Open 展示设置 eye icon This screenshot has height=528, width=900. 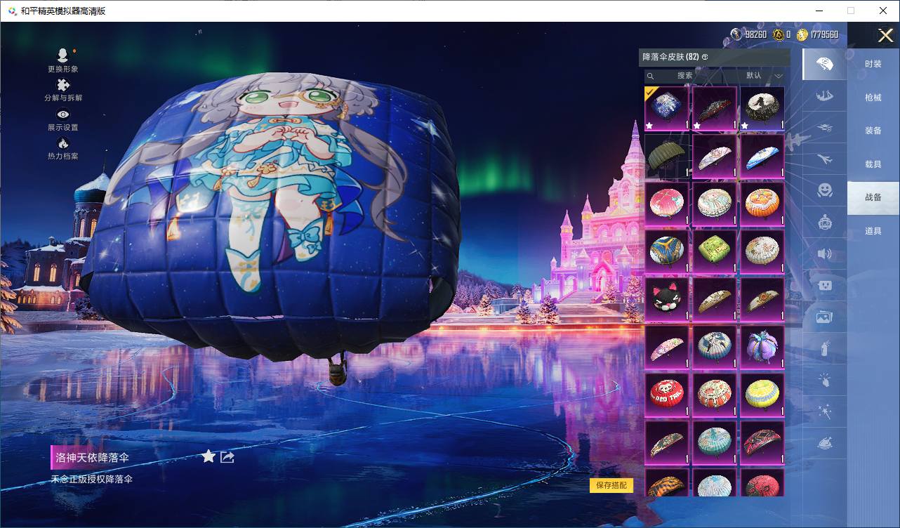coord(63,114)
